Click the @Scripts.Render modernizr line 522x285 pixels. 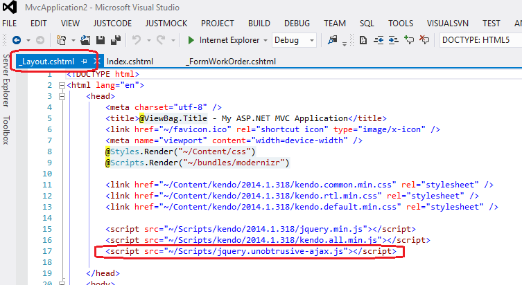tap(198, 163)
